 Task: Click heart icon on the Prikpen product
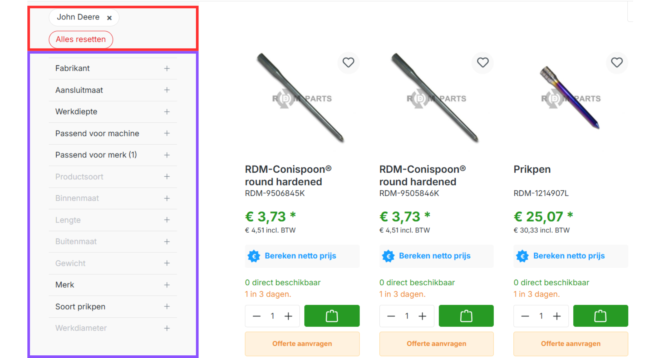[x=617, y=63]
